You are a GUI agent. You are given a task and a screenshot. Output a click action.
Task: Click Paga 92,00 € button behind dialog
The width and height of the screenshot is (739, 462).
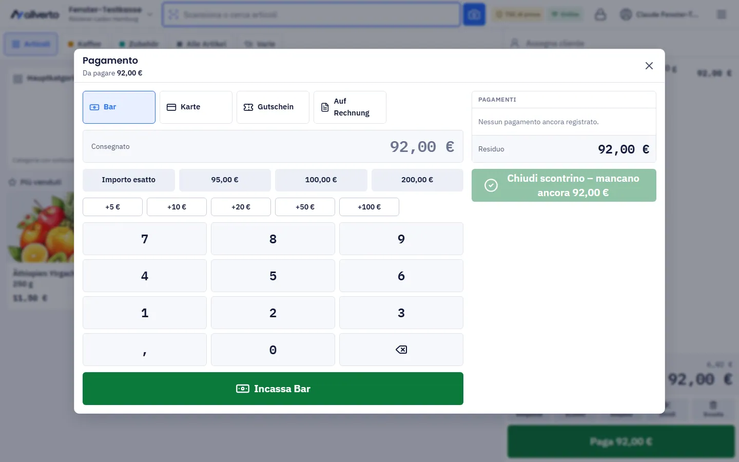[x=621, y=441]
